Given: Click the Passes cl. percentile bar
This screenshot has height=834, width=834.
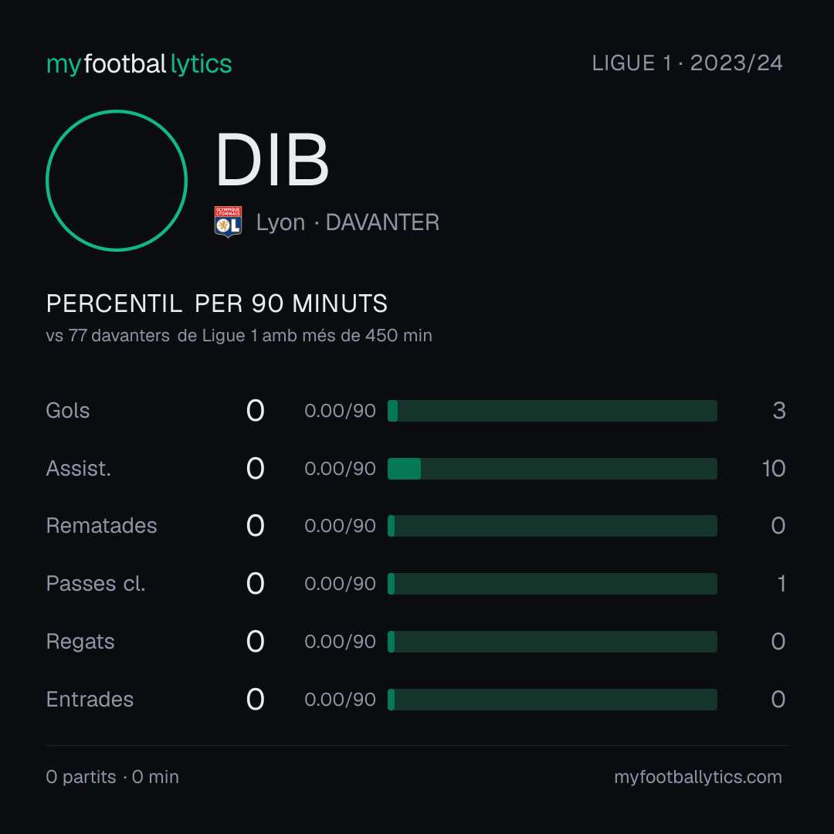Looking at the screenshot, I should point(552,584).
